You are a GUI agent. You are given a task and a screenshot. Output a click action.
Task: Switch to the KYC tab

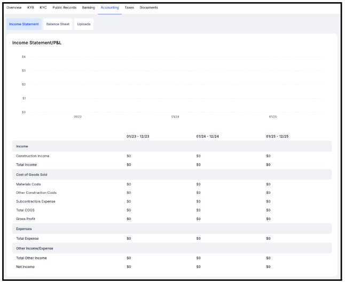pyautogui.click(x=43, y=7)
